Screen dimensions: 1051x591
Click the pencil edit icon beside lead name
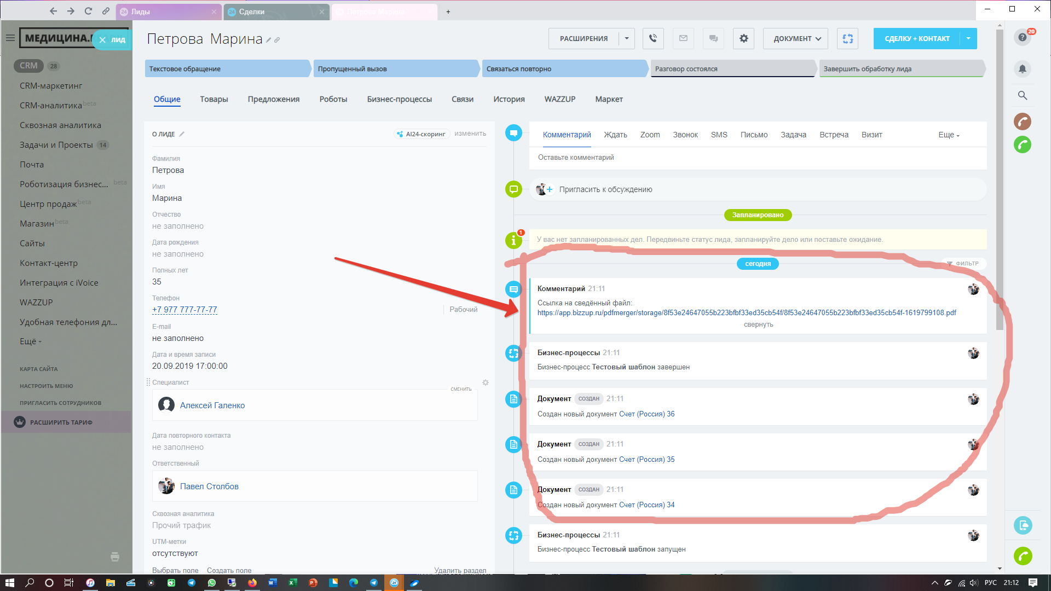269,40
